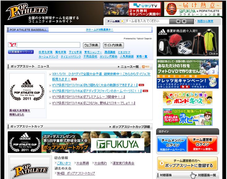
Task: Click keyword link 育毛シャンプー
Action: (93, 52)
